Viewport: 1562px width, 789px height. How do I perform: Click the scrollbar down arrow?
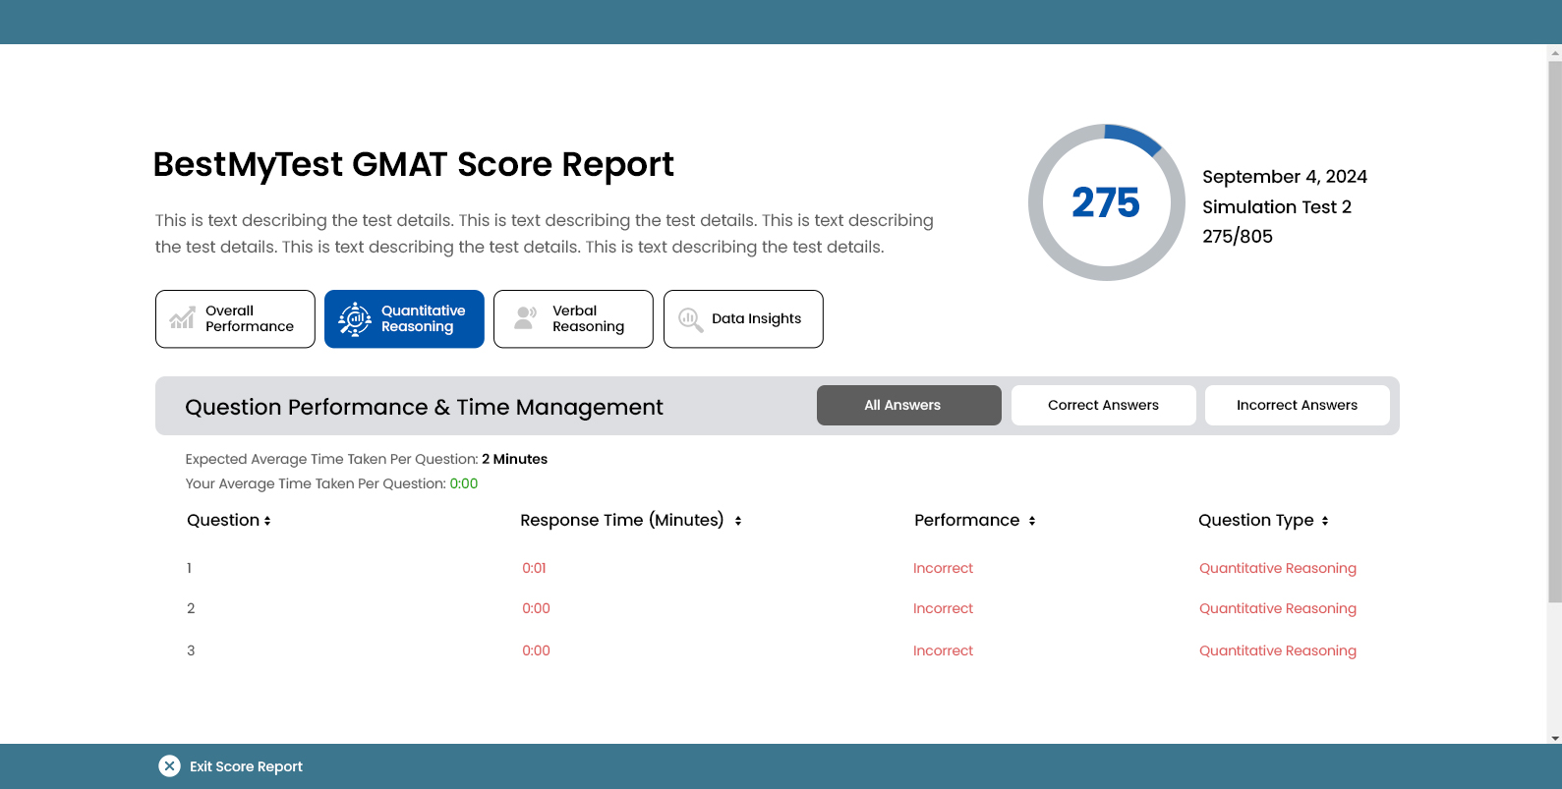pos(1555,738)
